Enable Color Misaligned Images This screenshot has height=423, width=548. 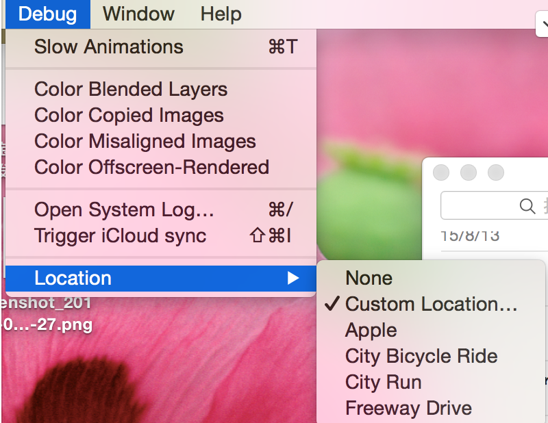click(161, 142)
